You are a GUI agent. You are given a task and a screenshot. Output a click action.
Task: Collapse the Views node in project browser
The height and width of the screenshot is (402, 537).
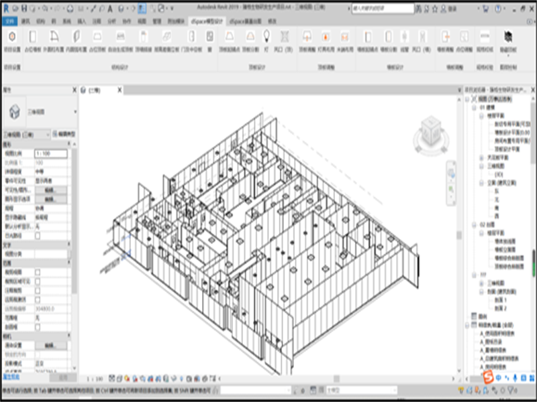[467, 99]
